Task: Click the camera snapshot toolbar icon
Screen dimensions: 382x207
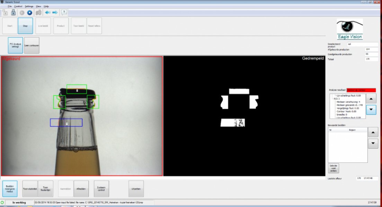Action: tap(38, 12)
